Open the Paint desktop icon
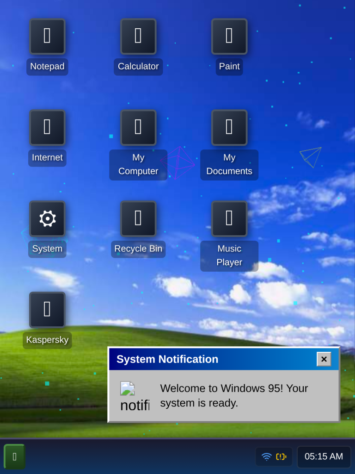This screenshot has width=355, height=474. 229,37
